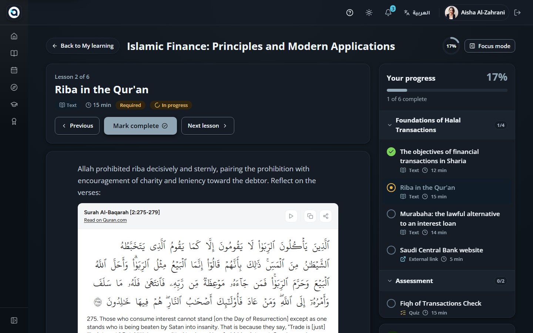The image size is (533, 333).
Task: Click the circular 17% progress indicator
Action: click(x=451, y=46)
